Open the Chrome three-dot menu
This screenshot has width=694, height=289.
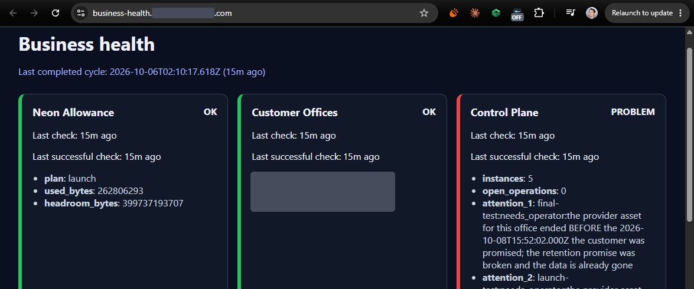click(681, 13)
